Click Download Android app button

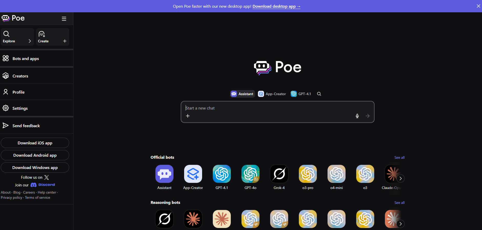pos(35,155)
